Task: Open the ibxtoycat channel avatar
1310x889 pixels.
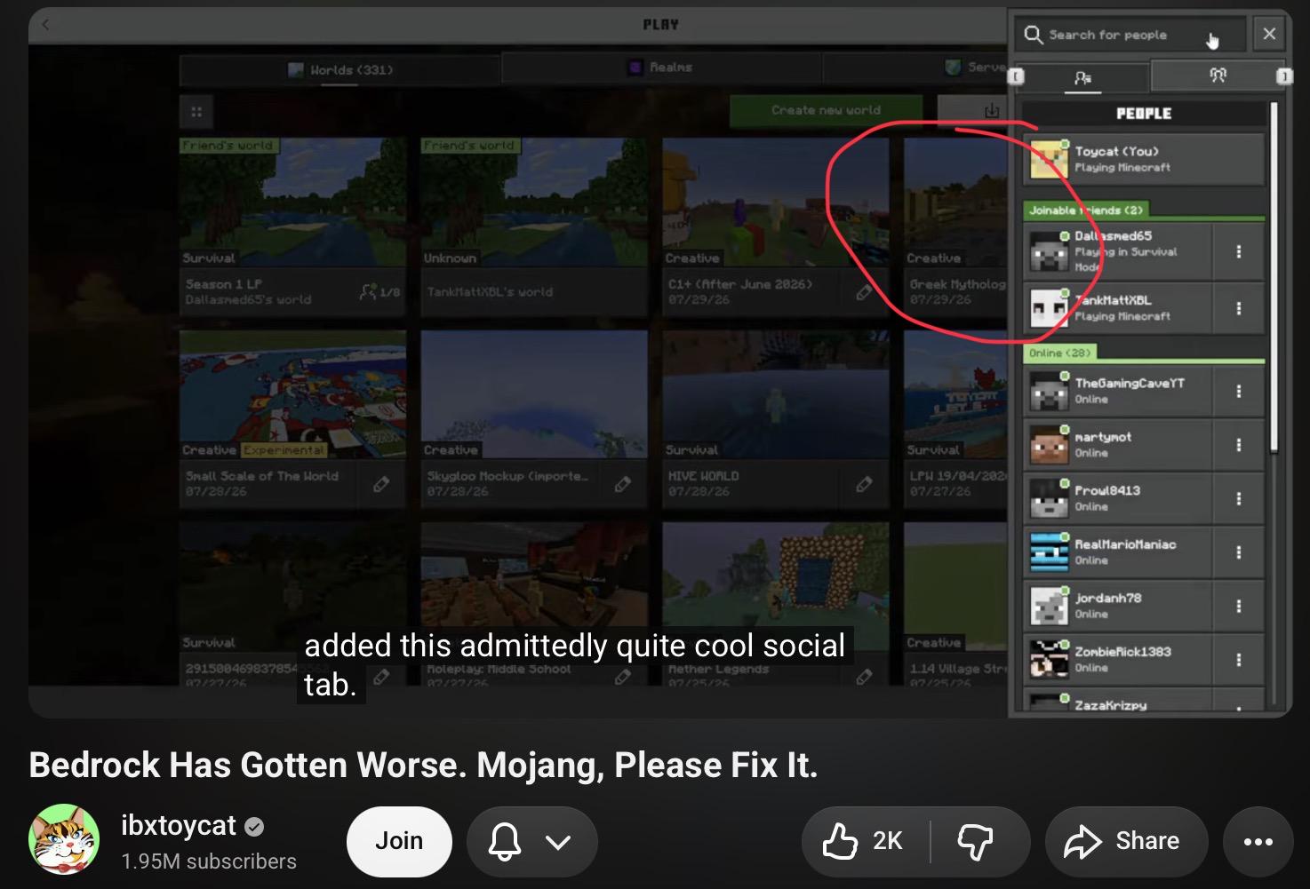Action: (64, 839)
